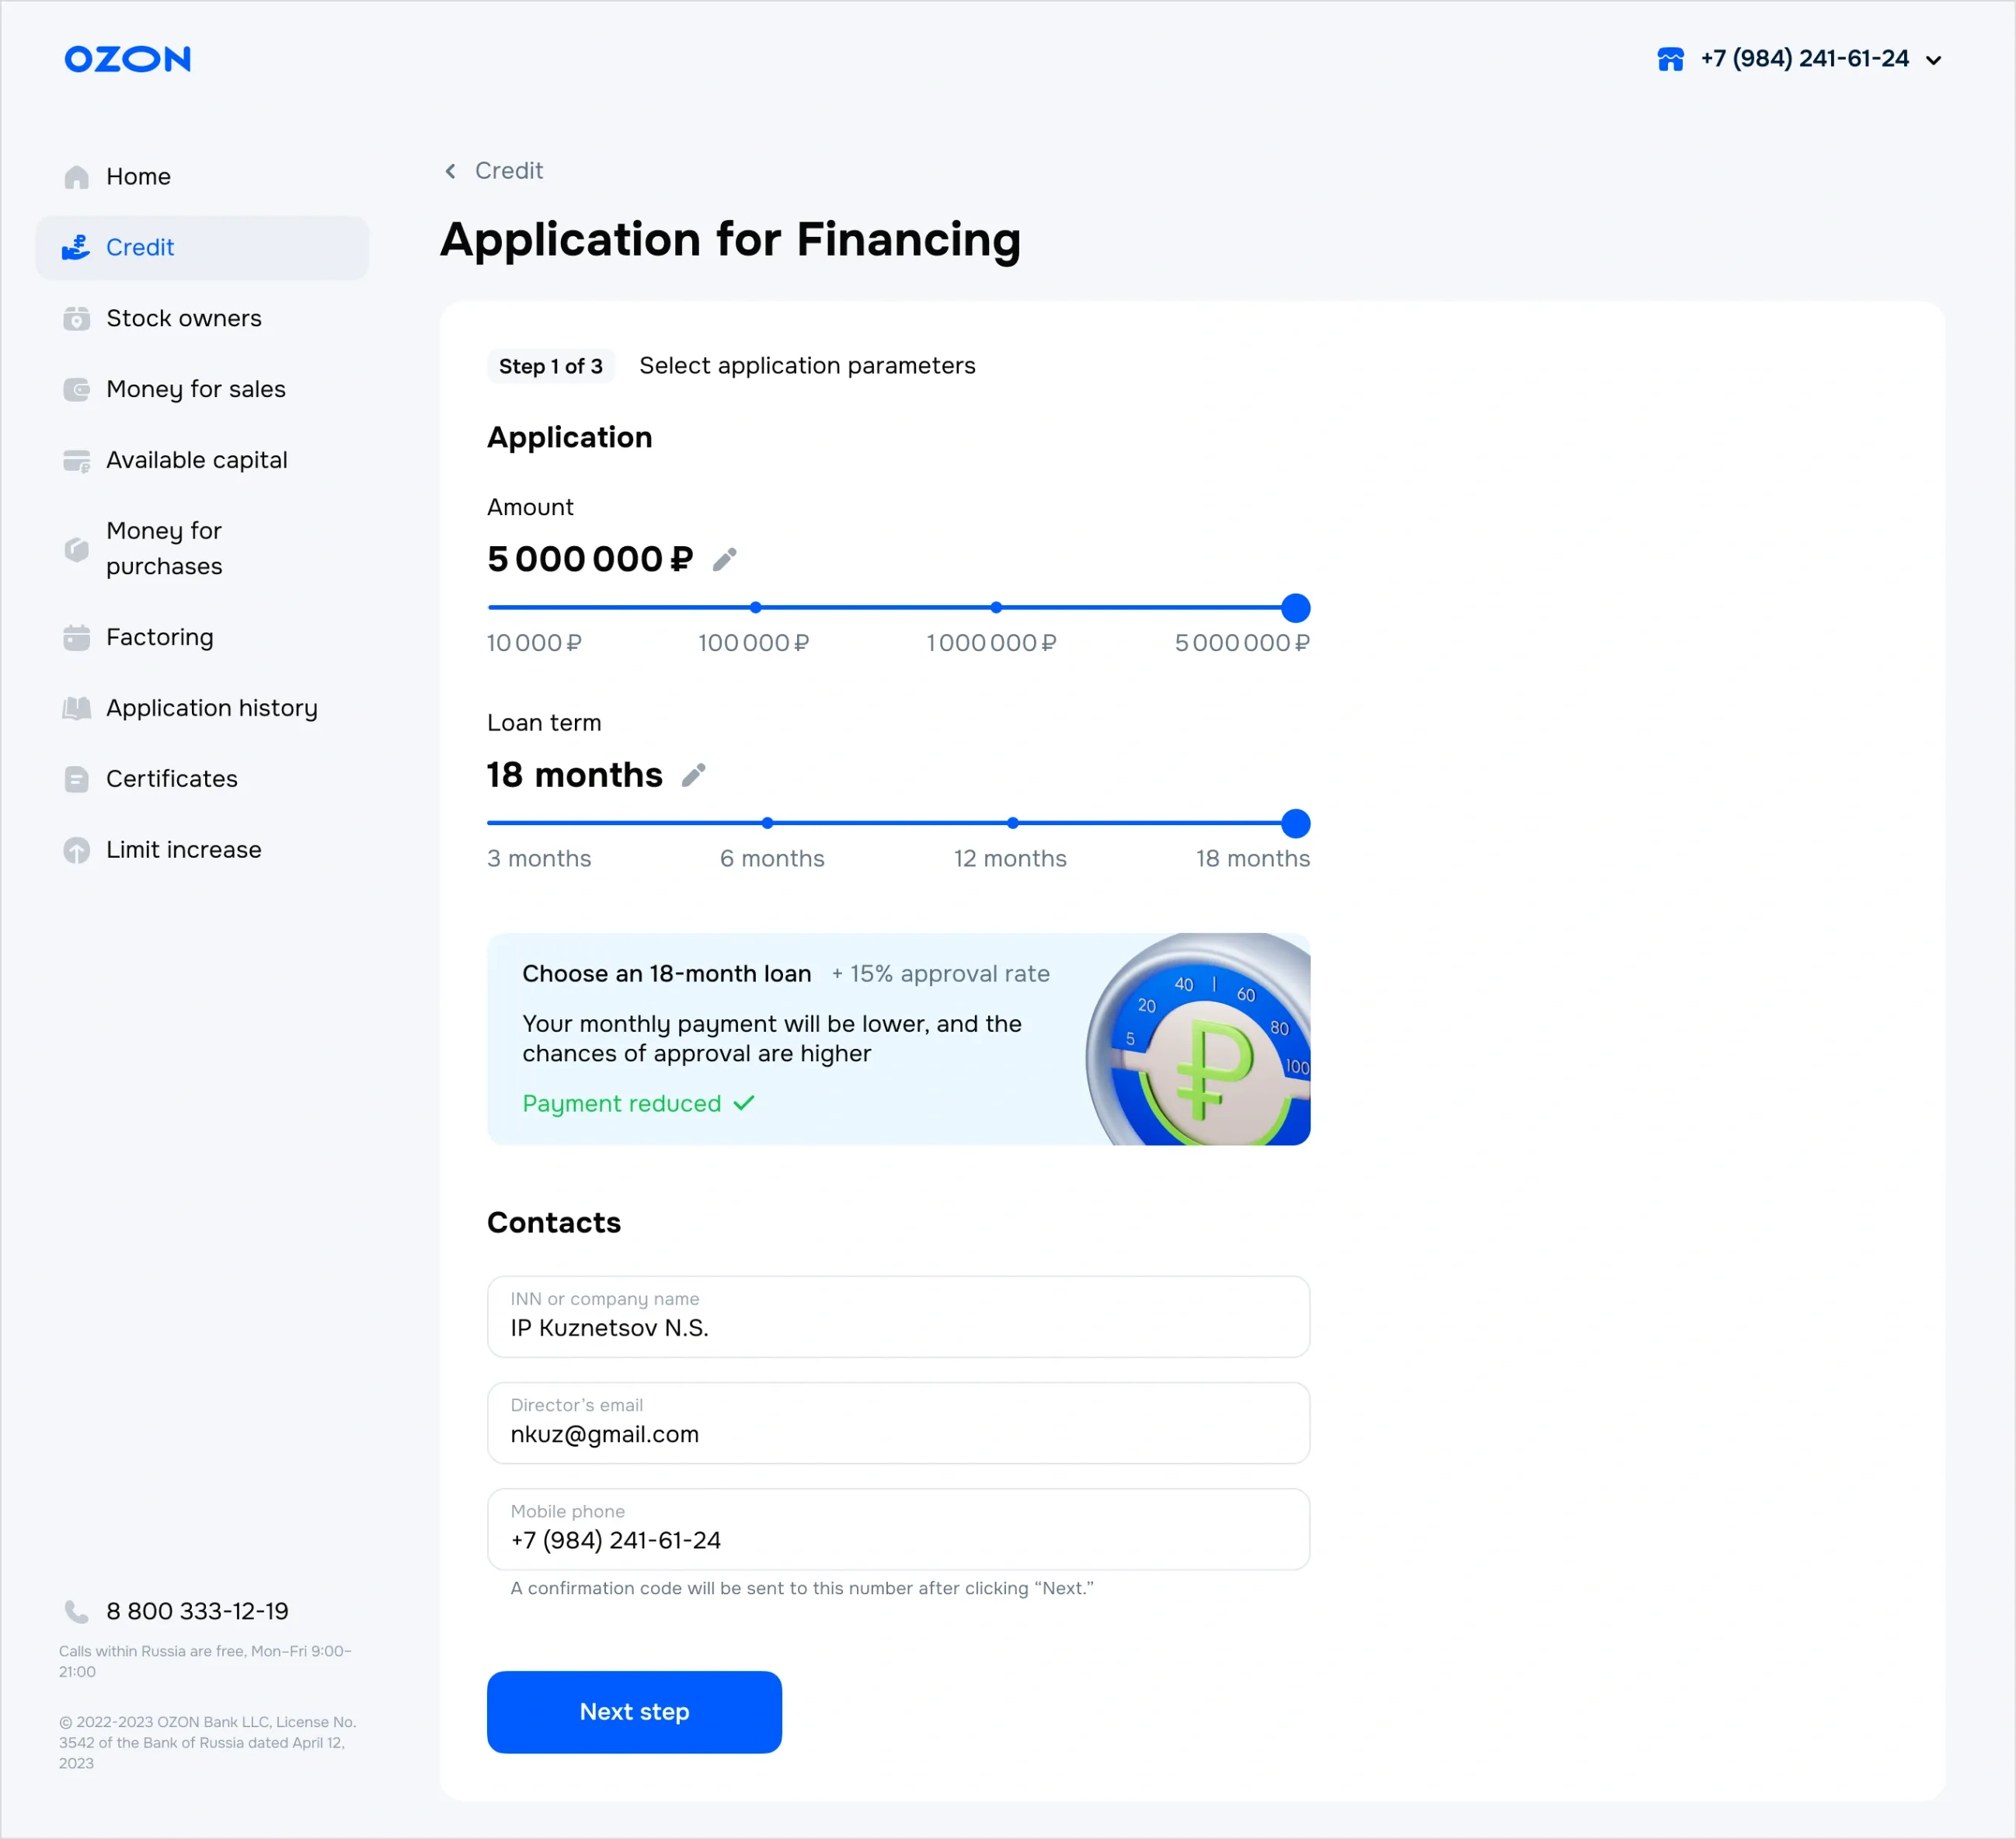Click the Factoring calendar icon

click(77, 638)
